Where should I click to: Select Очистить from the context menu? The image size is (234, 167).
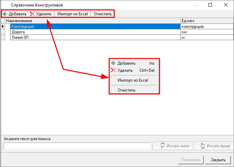pyautogui.click(x=127, y=90)
